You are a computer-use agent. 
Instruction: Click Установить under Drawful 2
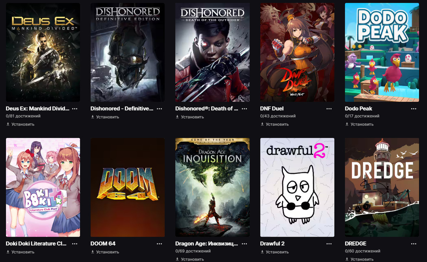(274, 252)
